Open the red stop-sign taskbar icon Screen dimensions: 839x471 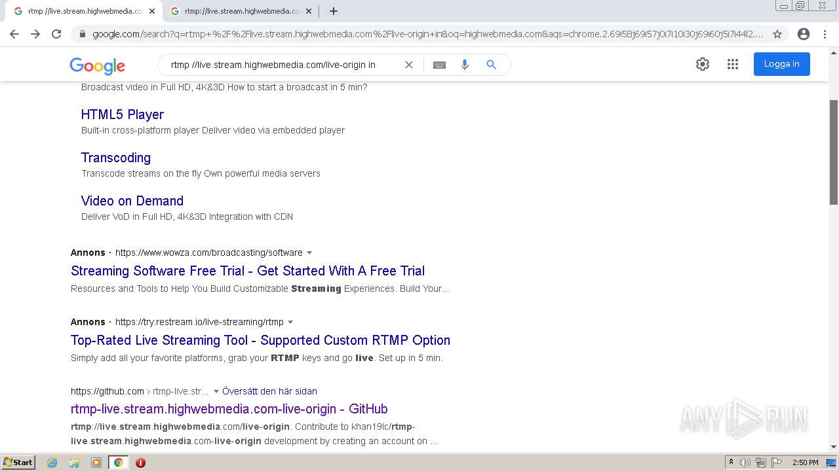140,462
